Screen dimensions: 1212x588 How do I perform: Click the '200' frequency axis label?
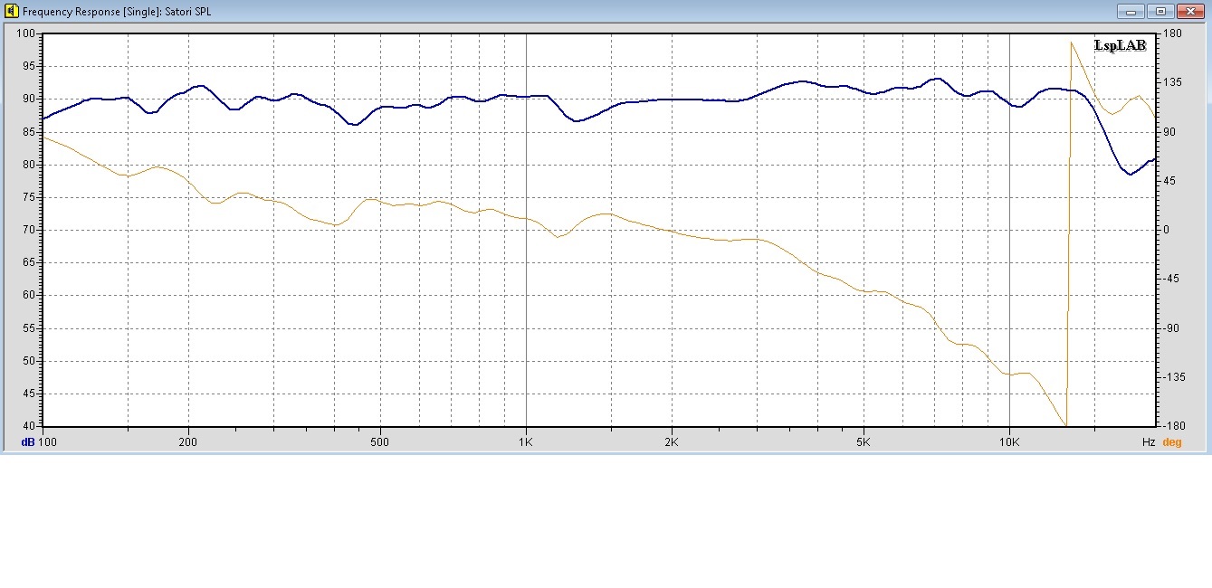click(x=187, y=442)
